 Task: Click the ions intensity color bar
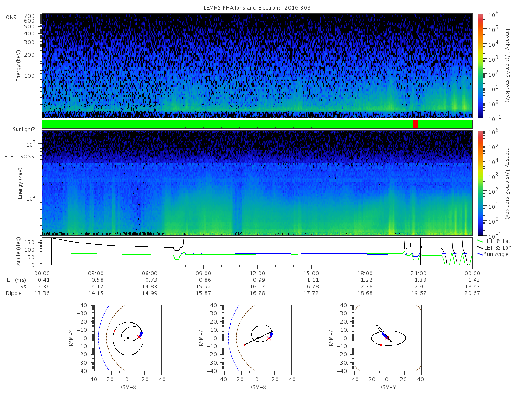tap(480, 65)
